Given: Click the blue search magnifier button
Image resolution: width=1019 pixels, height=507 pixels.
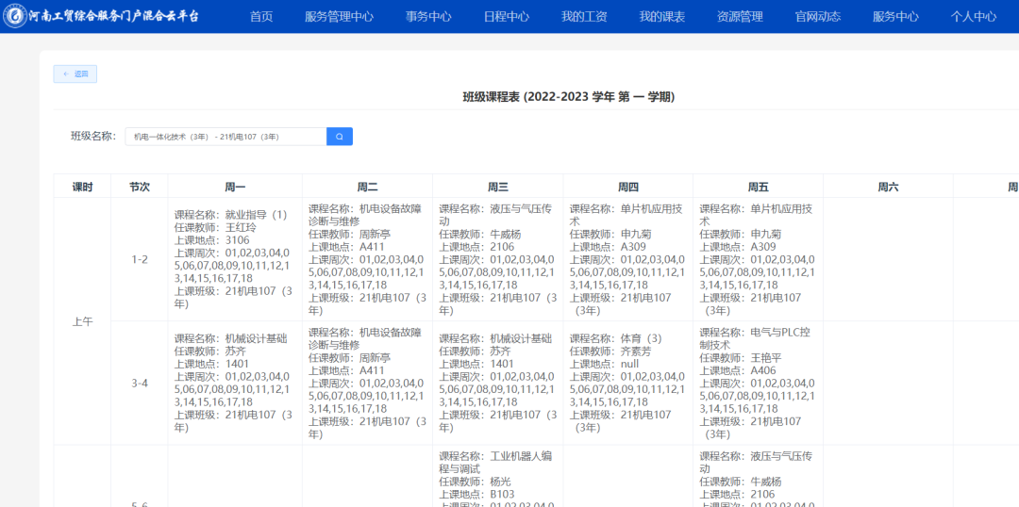Looking at the screenshot, I should pyautogui.click(x=339, y=137).
